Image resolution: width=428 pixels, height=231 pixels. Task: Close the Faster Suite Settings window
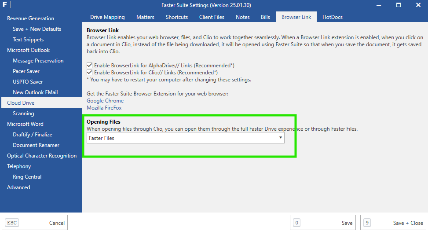coord(418,5)
